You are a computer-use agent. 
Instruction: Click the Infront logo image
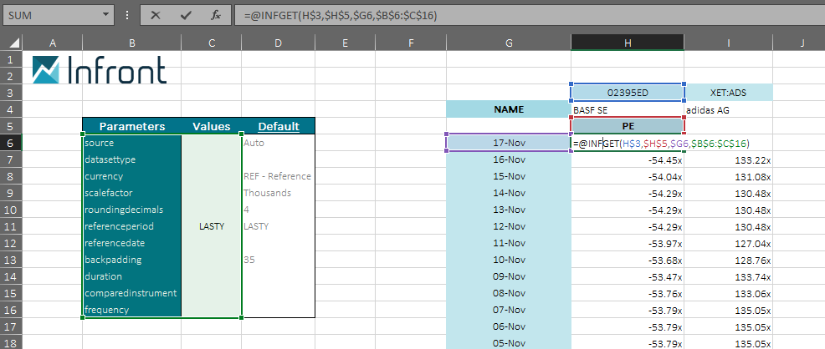tap(99, 69)
